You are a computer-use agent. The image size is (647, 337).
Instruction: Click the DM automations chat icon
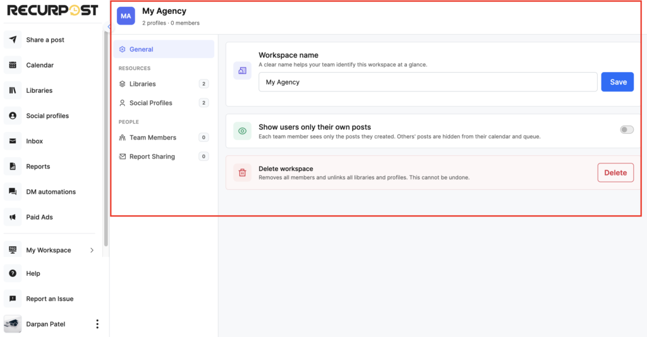(x=13, y=192)
